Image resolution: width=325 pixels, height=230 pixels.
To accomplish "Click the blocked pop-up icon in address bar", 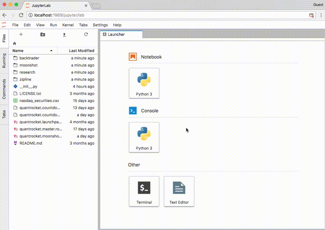I will tap(312, 15).
